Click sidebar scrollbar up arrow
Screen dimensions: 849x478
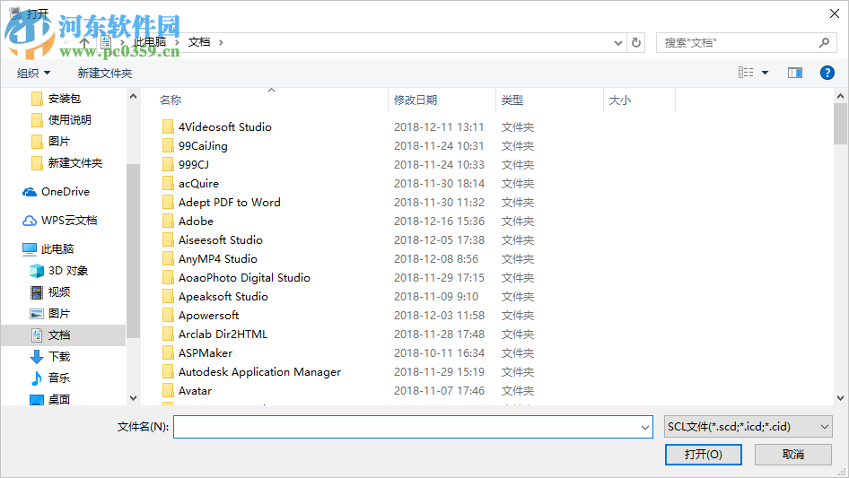click(x=133, y=96)
